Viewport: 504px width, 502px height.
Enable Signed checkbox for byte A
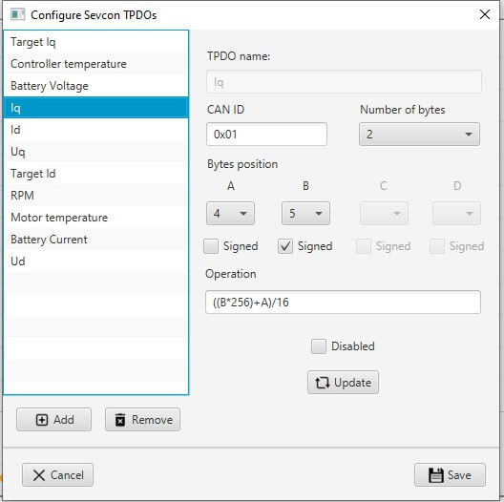pos(211,246)
